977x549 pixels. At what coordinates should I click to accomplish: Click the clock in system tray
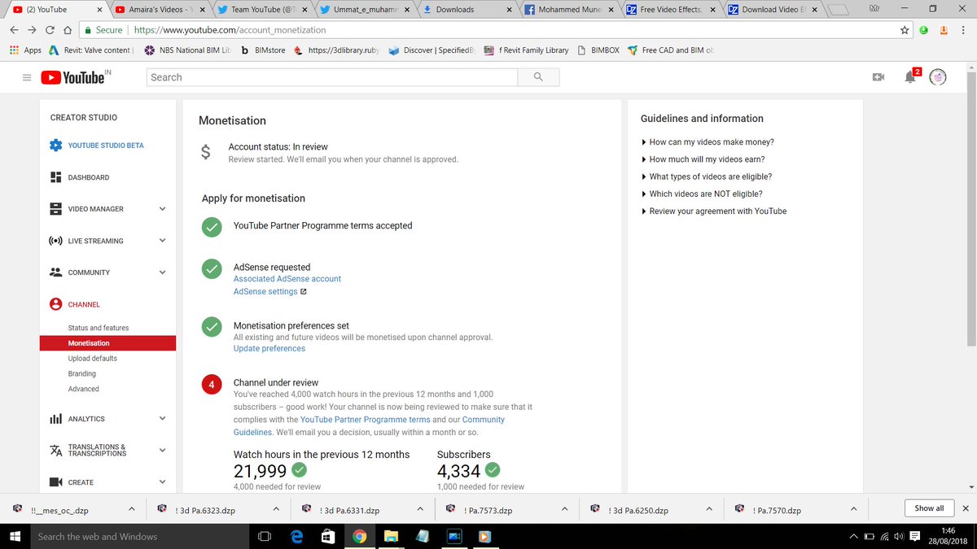pos(946,537)
